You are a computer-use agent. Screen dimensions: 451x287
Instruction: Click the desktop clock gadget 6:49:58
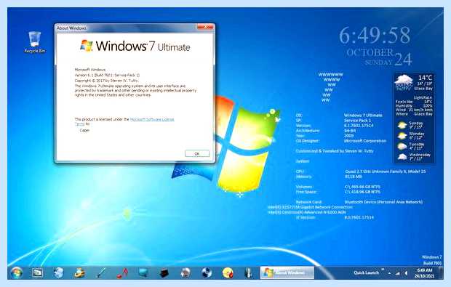click(x=375, y=36)
